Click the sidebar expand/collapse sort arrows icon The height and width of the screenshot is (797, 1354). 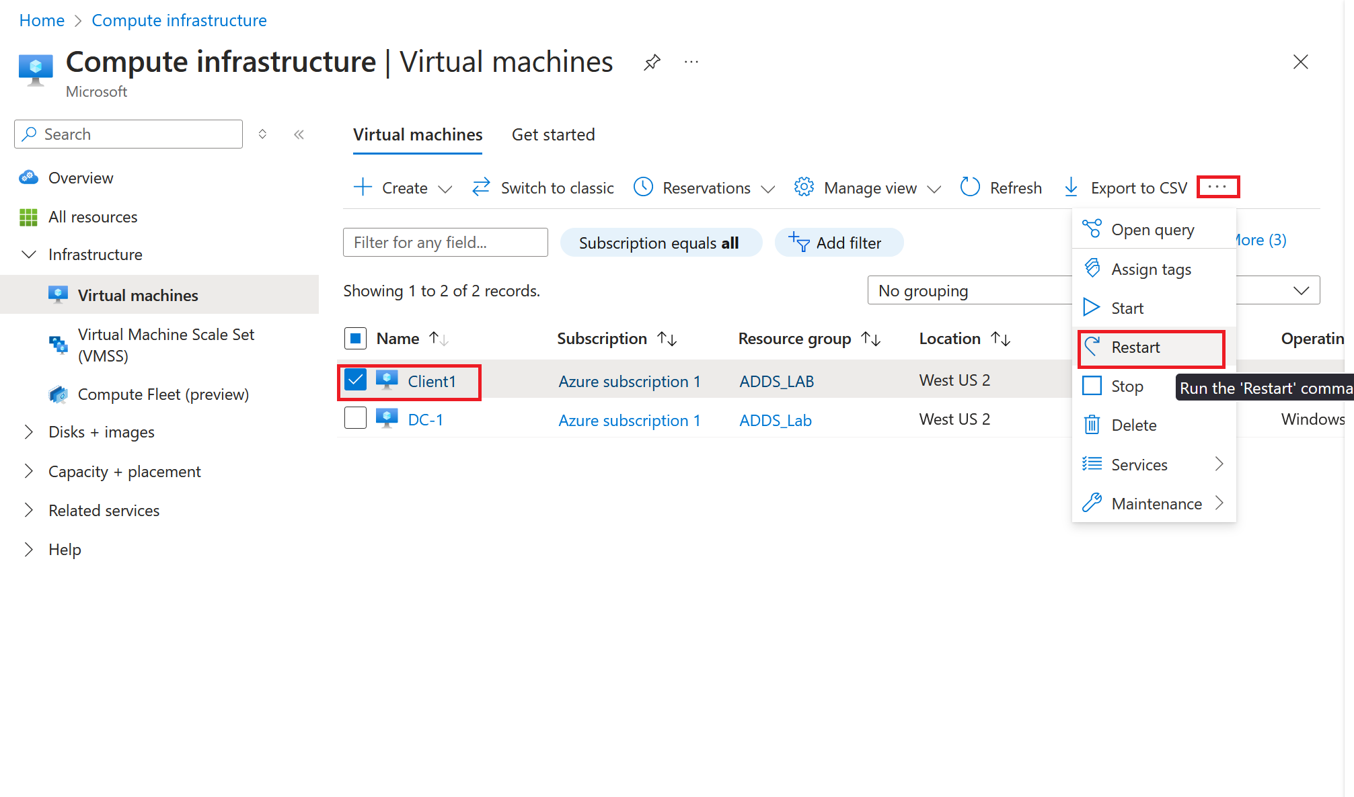click(263, 134)
